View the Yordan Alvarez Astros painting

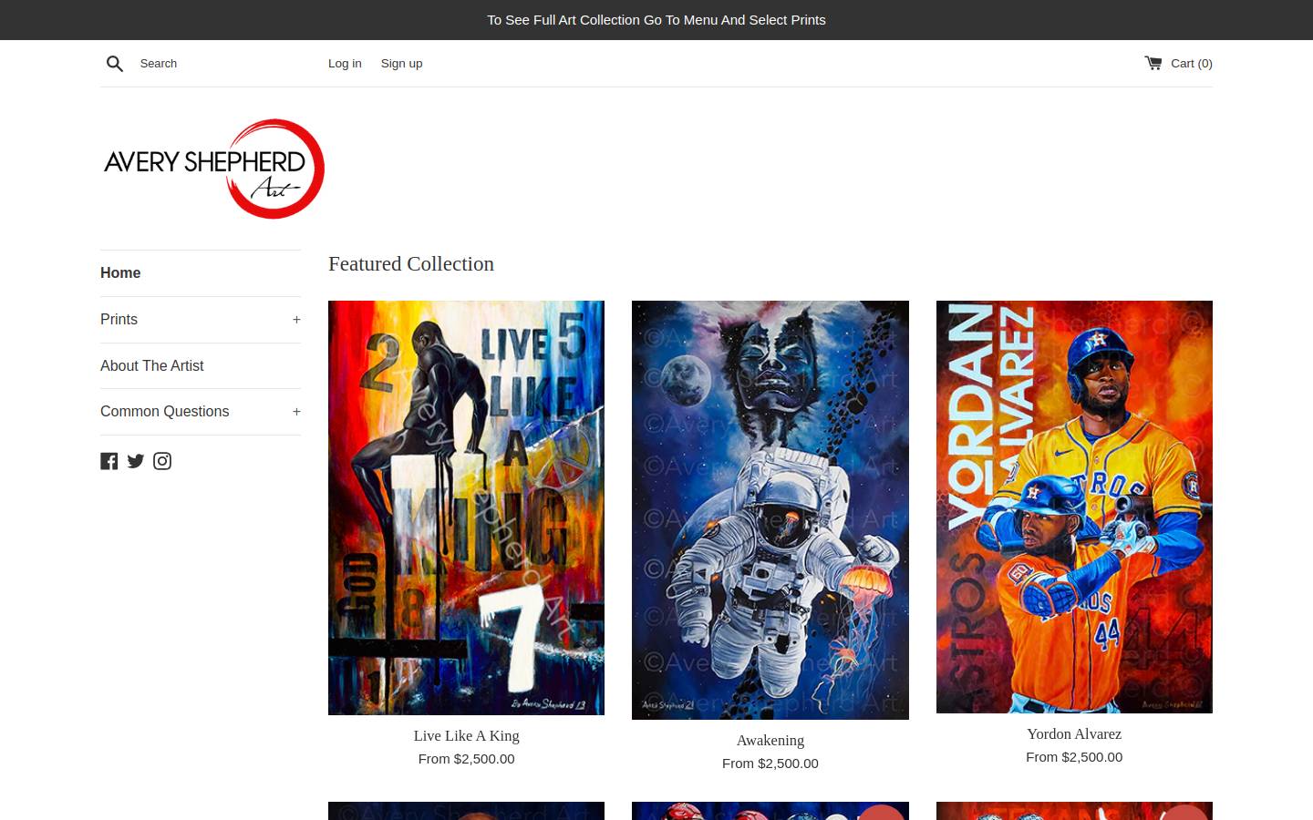tap(1074, 507)
